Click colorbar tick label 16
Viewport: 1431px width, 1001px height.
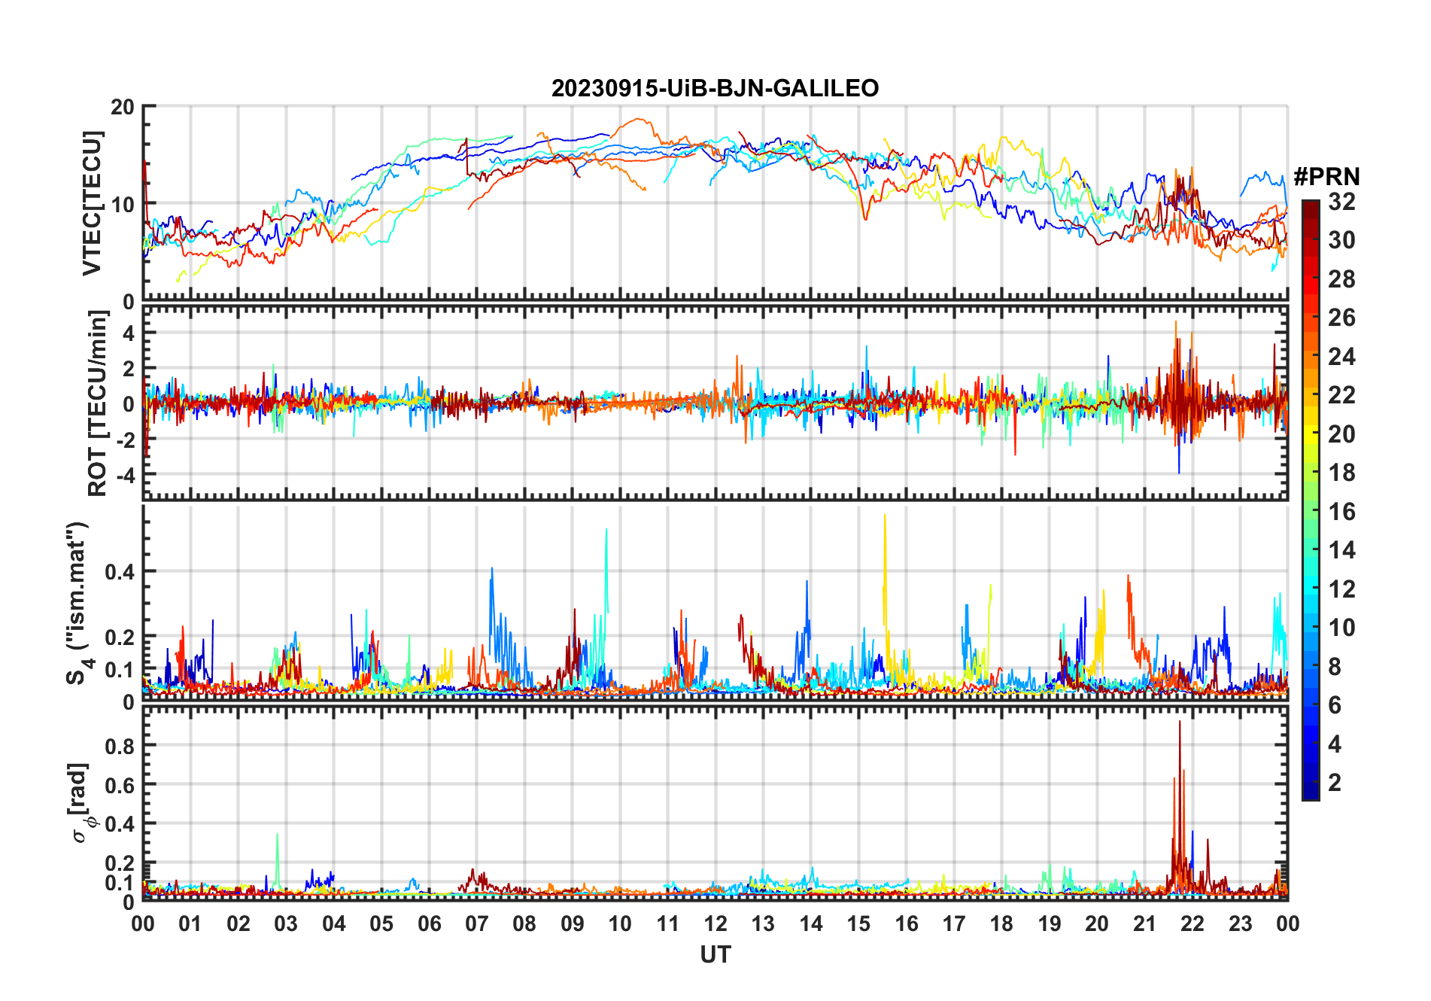(x=1341, y=512)
